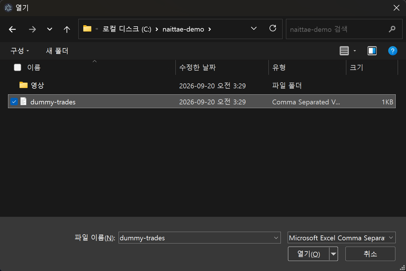Click the 열기(O) button
This screenshot has width=406, height=271.
click(x=309, y=254)
